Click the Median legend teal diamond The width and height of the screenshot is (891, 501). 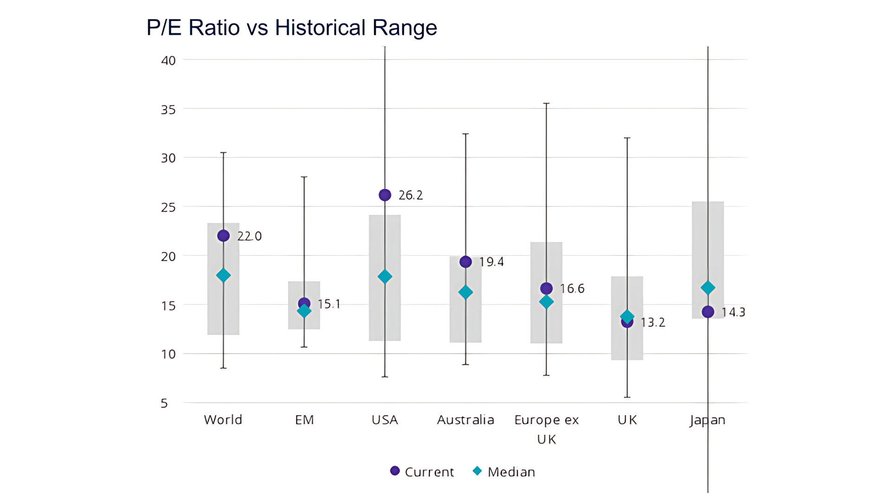[477, 471]
